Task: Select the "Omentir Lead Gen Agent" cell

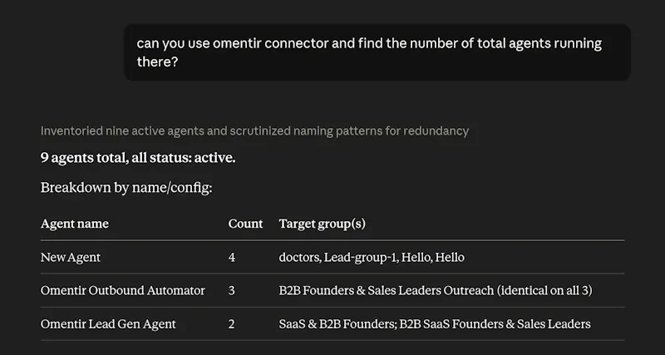Action: 108,324
